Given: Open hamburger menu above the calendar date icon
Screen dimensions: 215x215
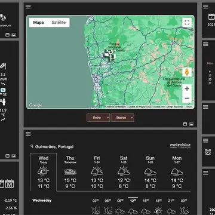Looking at the screenshot, I should point(205,7).
